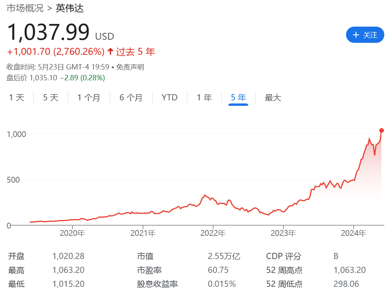
Task: Click the red endpoint marker on chart
Action: (382, 130)
